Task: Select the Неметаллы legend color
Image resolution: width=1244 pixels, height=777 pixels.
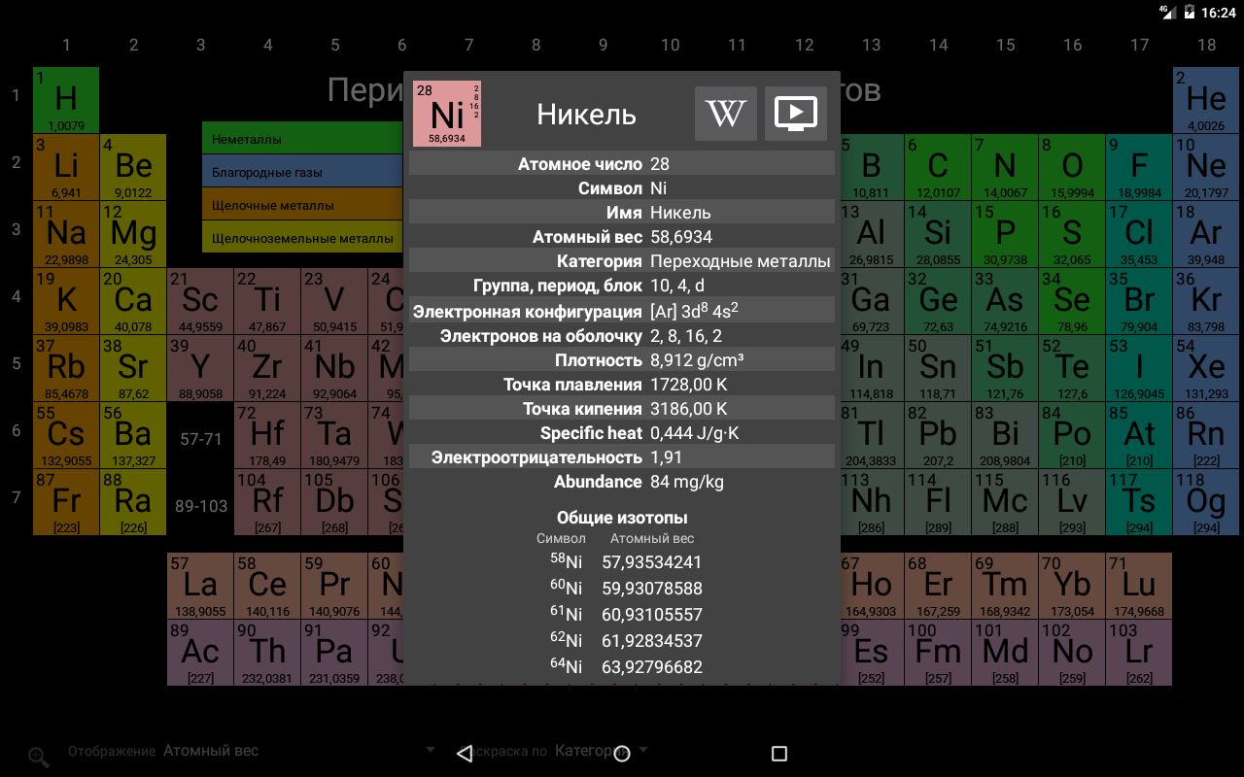Action: [x=301, y=139]
